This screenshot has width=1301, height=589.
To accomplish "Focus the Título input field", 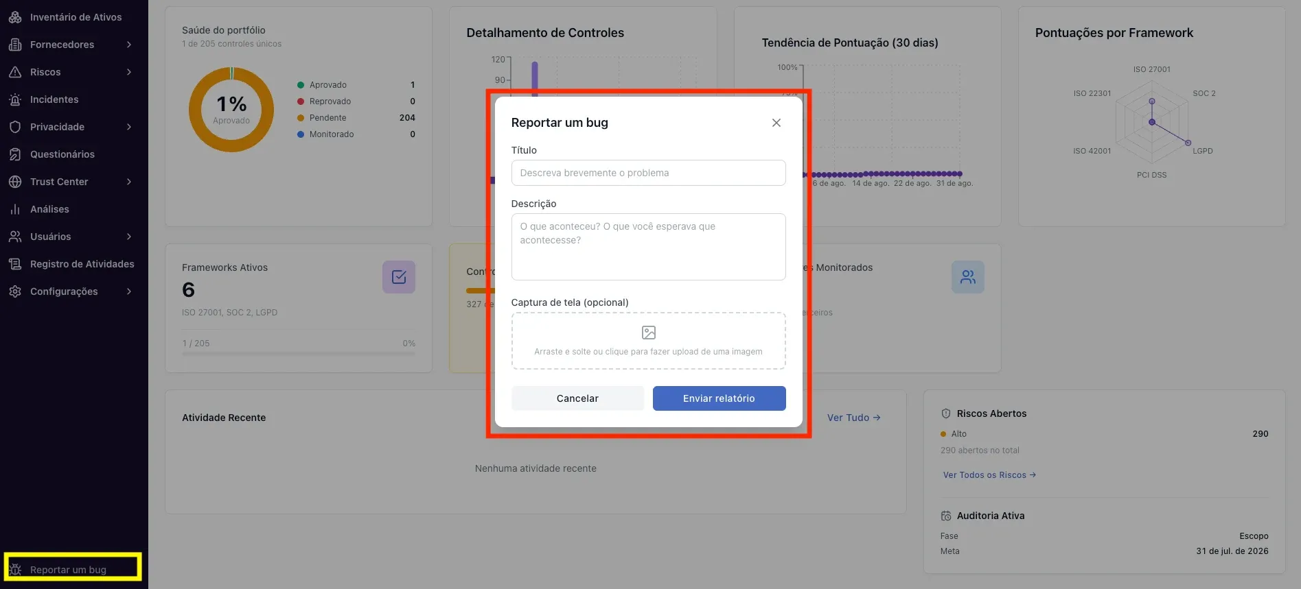I will 649,173.
